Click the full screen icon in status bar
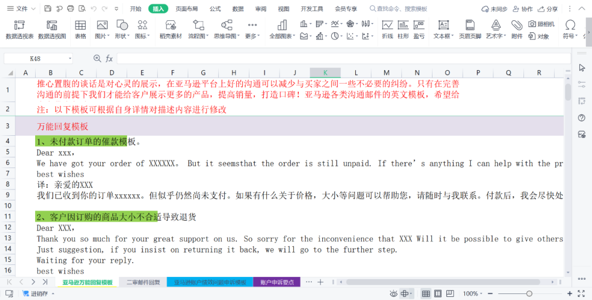 coord(582,293)
